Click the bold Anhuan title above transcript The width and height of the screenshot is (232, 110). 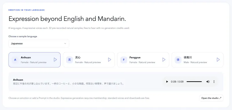[x=18, y=80]
